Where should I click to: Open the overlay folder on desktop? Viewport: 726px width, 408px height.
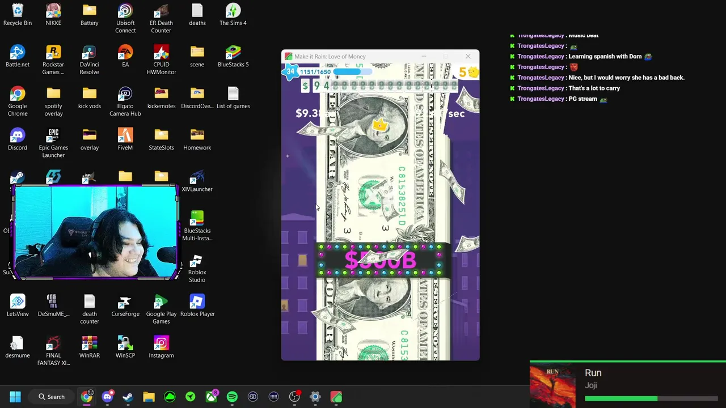click(90, 139)
